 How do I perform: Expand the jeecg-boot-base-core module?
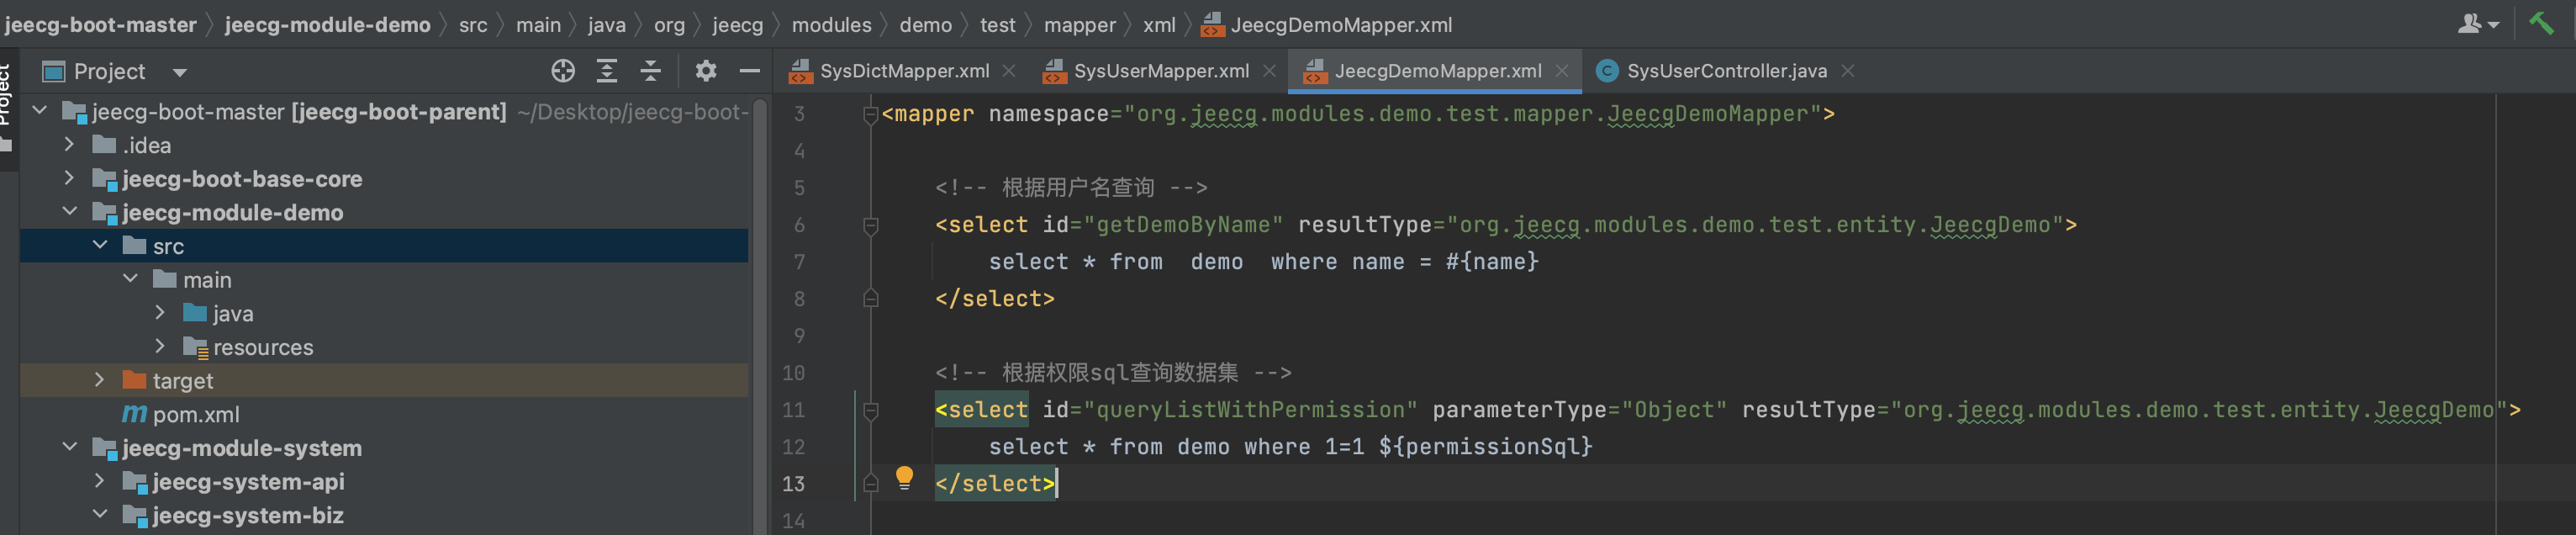(69, 178)
